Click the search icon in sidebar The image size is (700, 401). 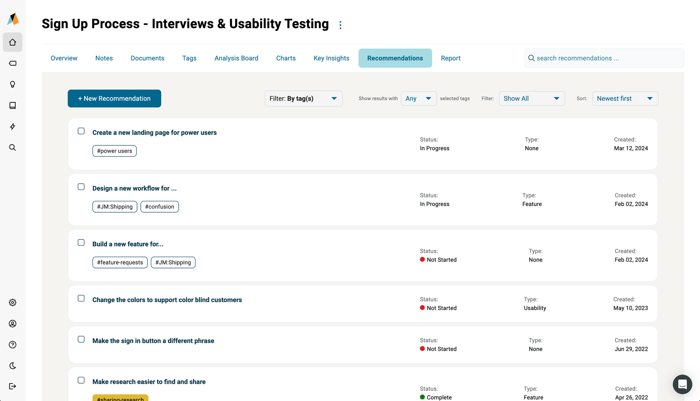tap(13, 147)
